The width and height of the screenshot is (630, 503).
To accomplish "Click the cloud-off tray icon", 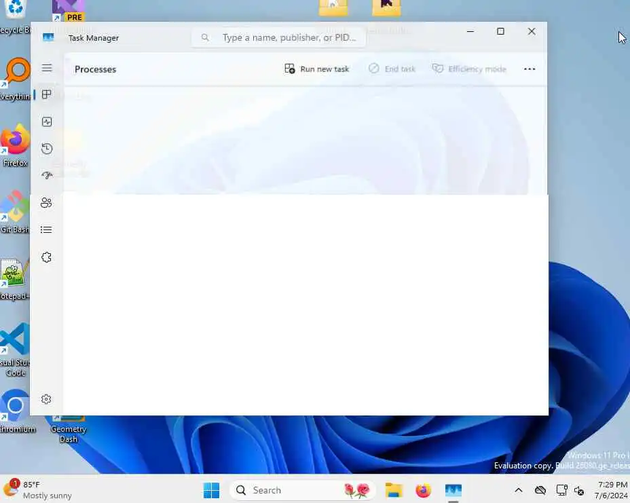I will 540,490.
